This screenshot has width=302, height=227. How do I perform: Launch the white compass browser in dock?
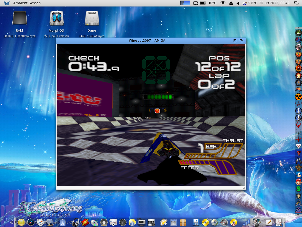[40, 222]
